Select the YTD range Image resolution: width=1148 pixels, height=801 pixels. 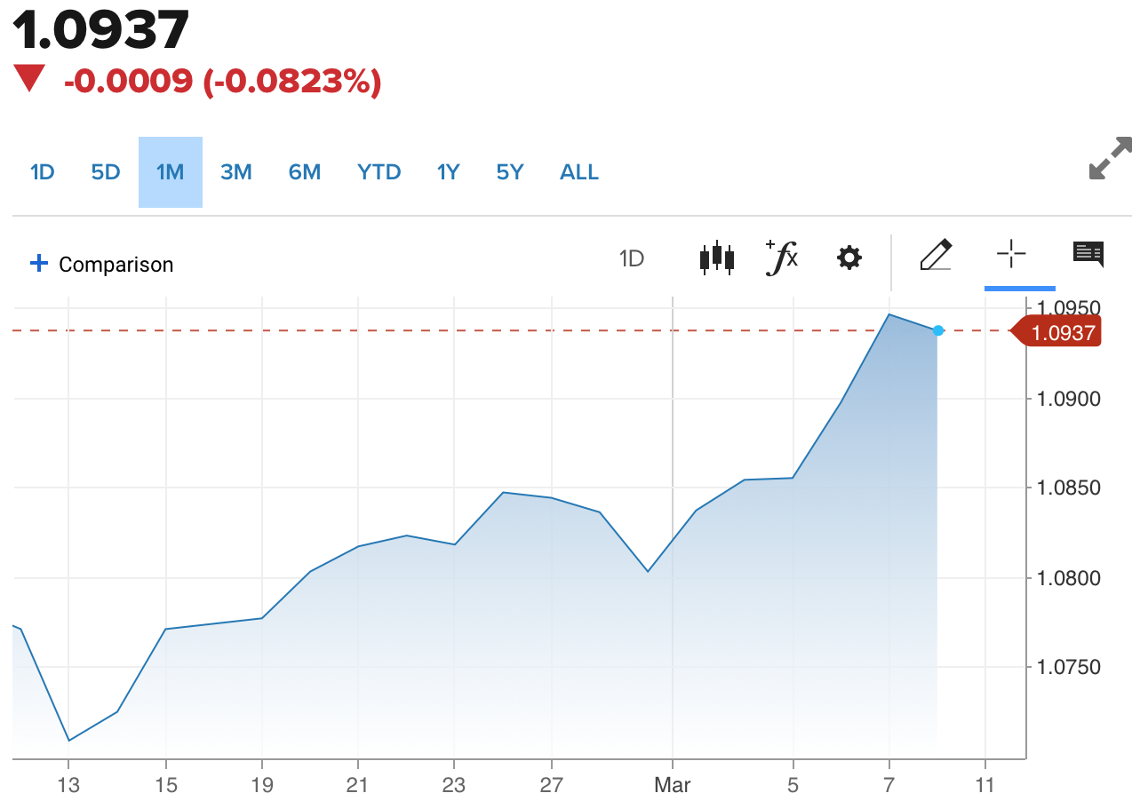tap(379, 172)
